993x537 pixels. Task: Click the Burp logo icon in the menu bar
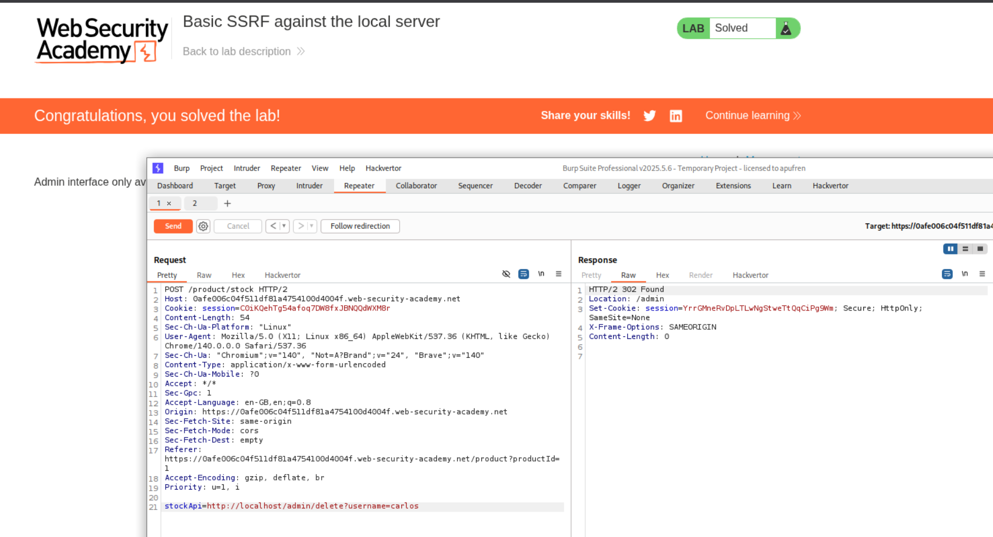(x=158, y=168)
